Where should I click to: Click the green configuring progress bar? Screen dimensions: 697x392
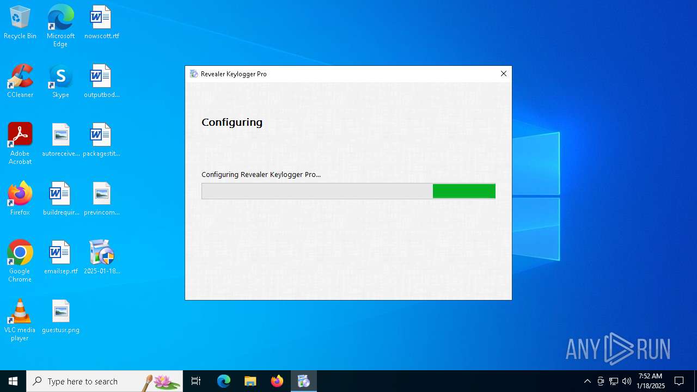coord(348,191)
